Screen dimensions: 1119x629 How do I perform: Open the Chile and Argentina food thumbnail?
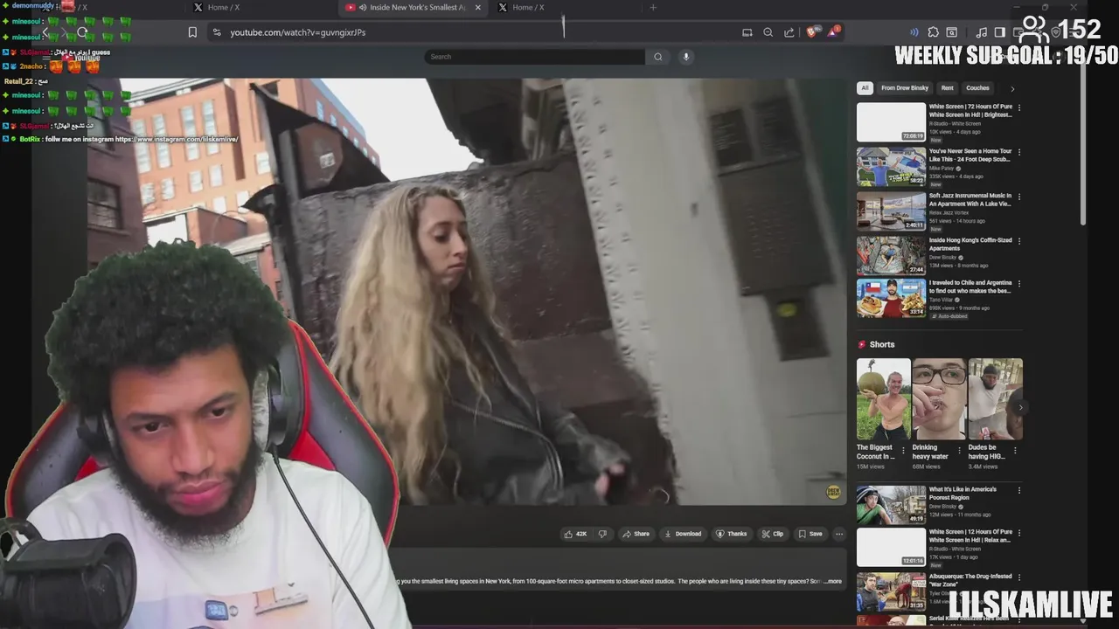tap(891, 298)
